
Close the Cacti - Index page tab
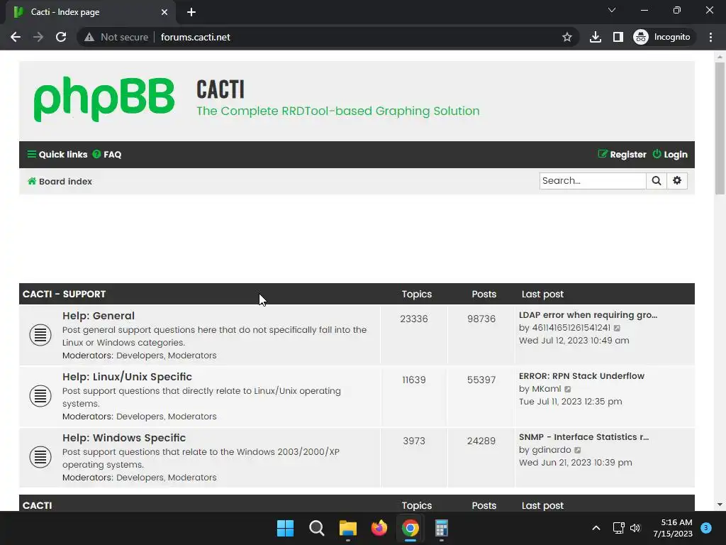coord(164,12)
